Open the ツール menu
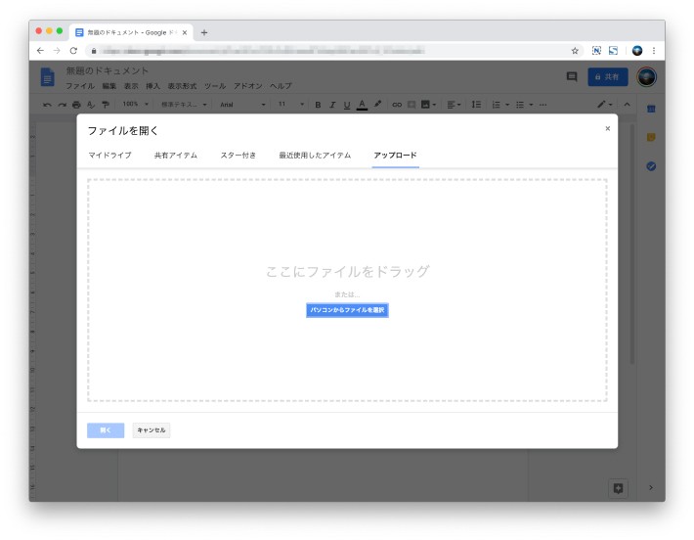Viewport: 694px width, 540px height. pos(215,86)
